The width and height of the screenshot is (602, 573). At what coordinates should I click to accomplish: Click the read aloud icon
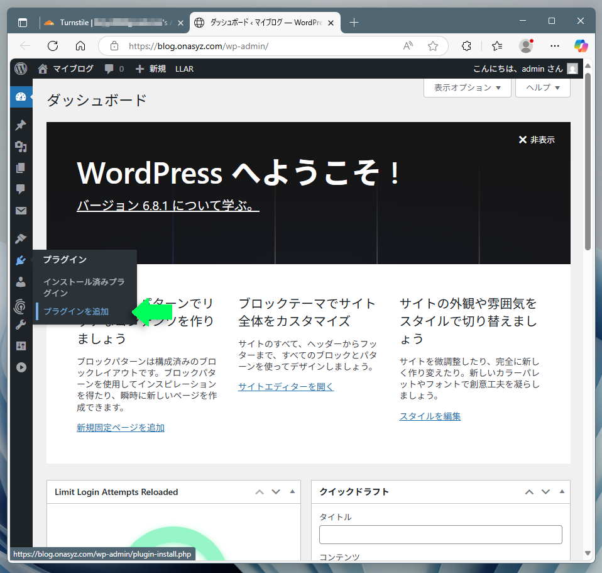pos(408,46)
